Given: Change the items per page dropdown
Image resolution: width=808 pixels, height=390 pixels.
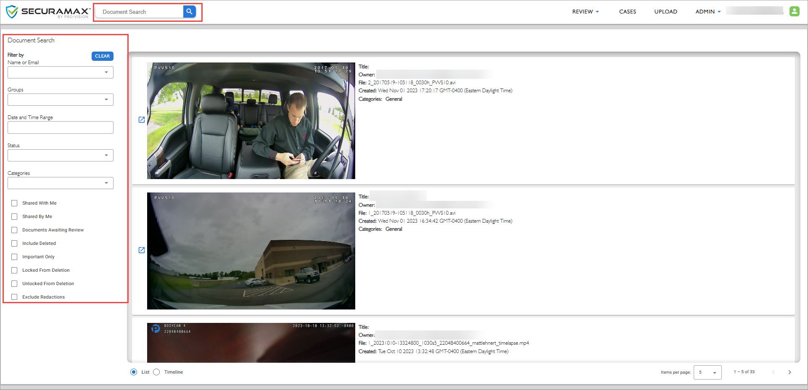Looking at the screenshot, I should (708, 372).
